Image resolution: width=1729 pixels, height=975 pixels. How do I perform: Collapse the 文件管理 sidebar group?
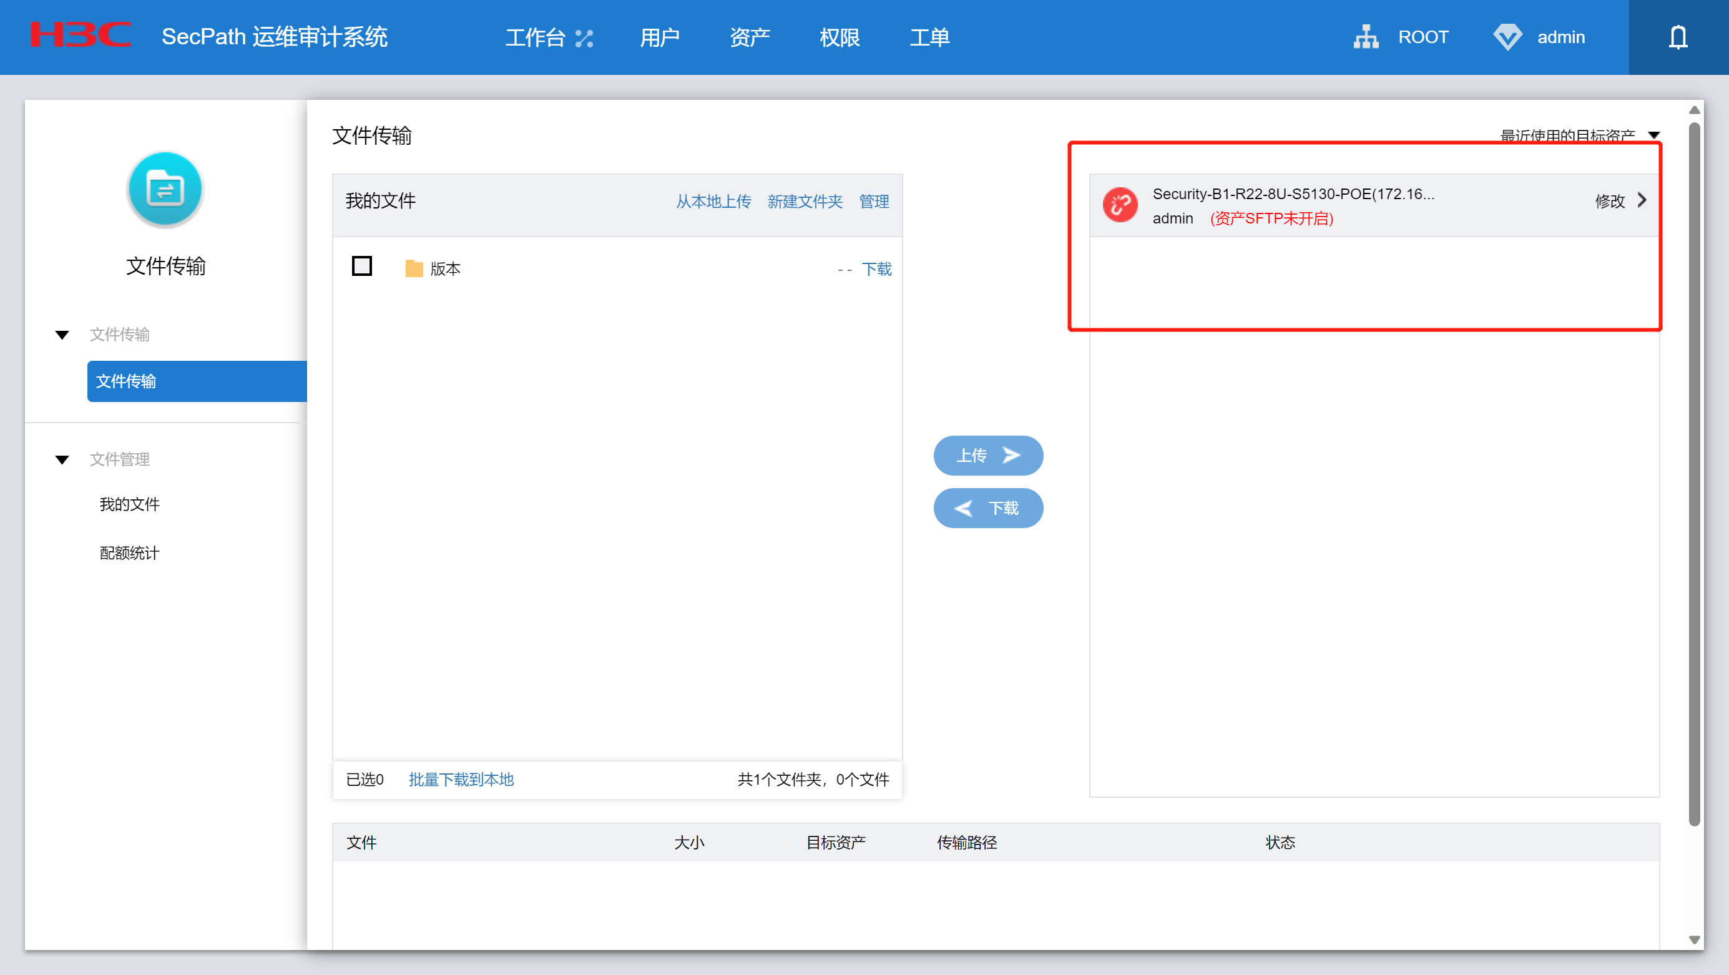tap(62, 459)
